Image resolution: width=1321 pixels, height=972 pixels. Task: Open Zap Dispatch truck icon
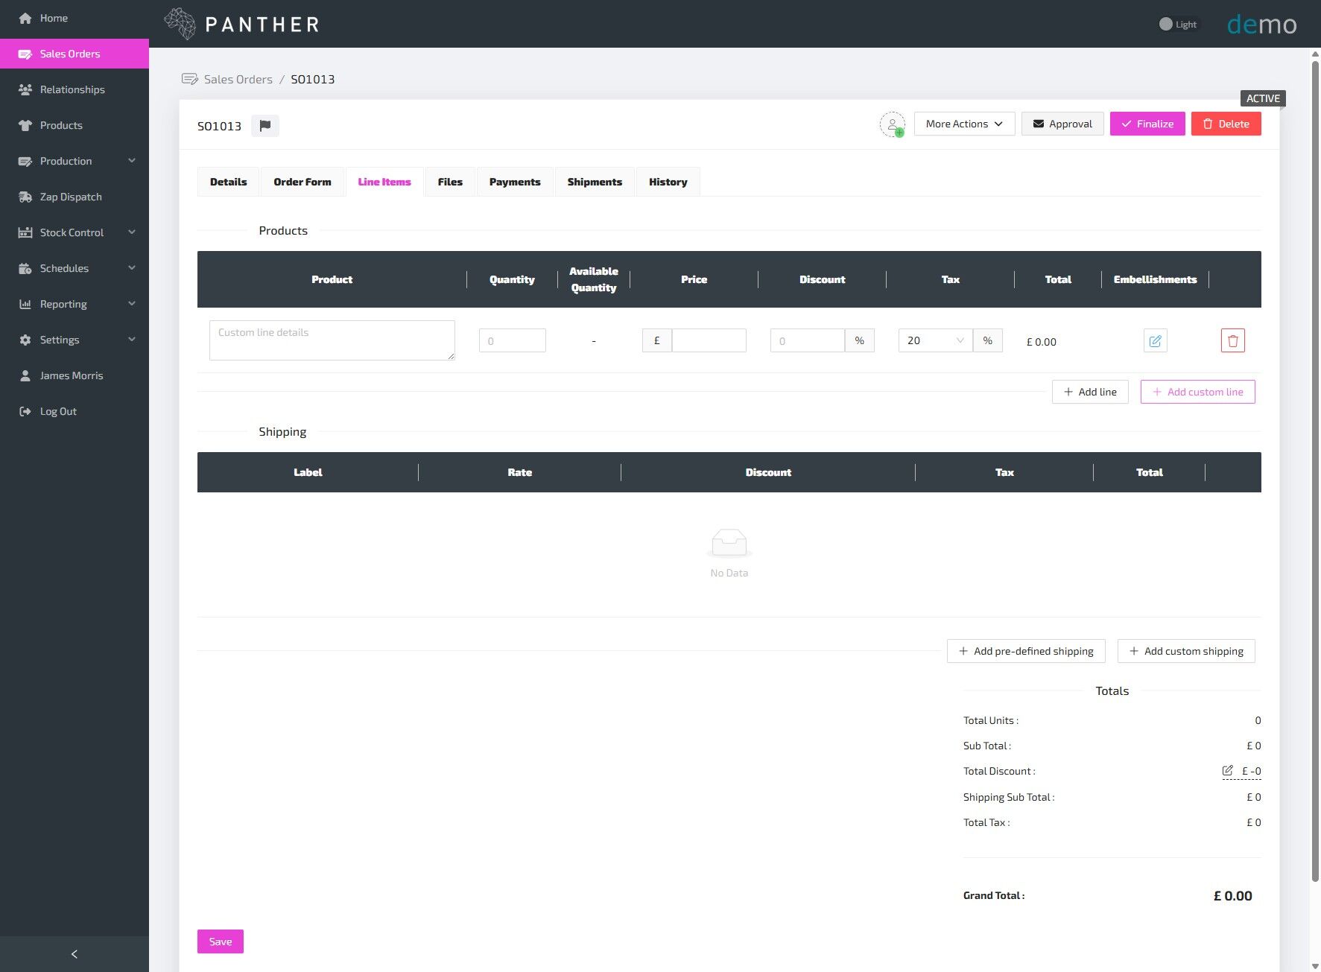click(25, 197)
